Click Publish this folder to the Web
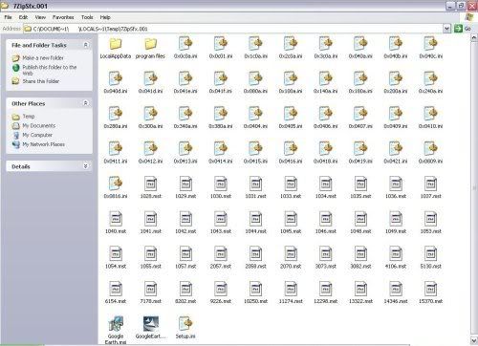The image size is (478, 346). click(x=50, y=70)
